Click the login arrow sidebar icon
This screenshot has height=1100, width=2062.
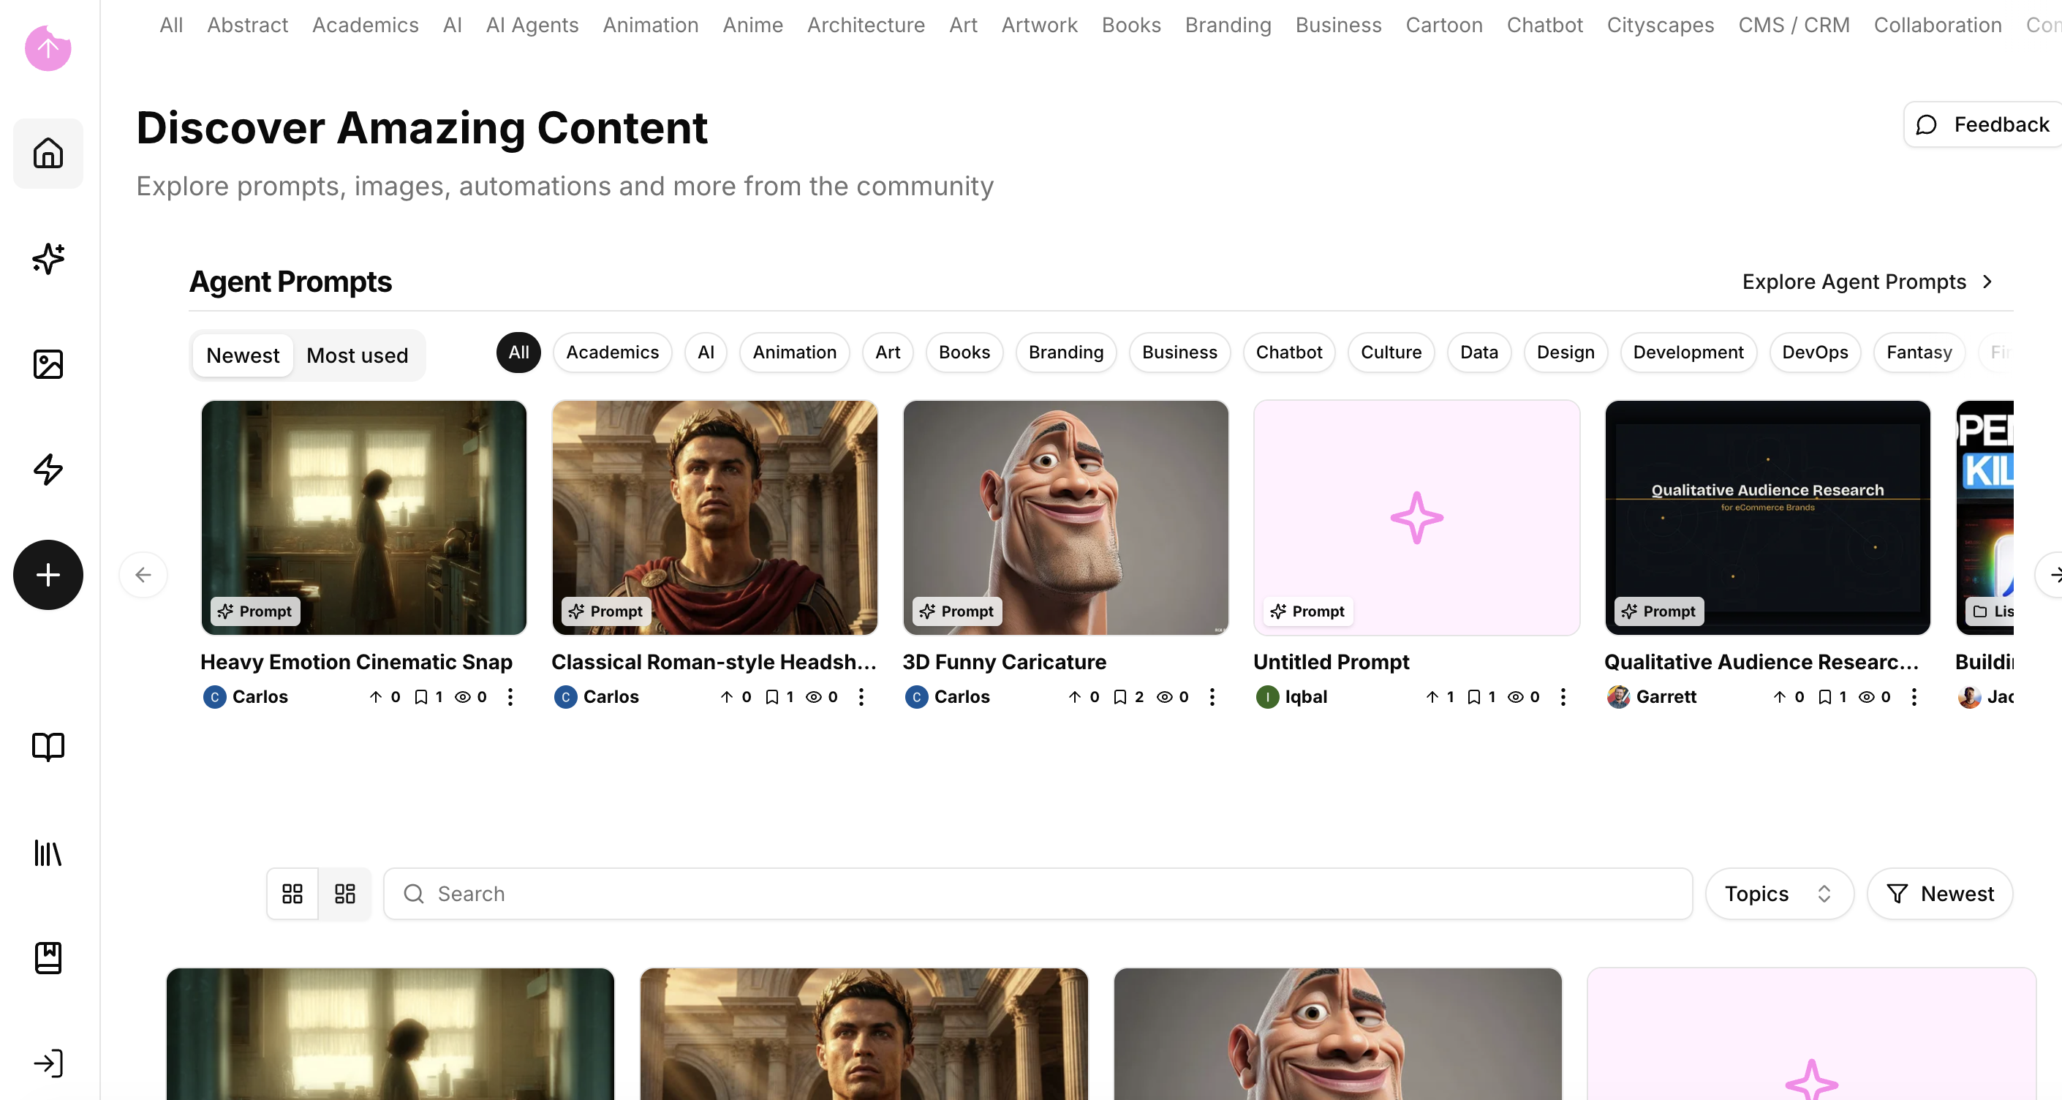tap(48, 1063)
